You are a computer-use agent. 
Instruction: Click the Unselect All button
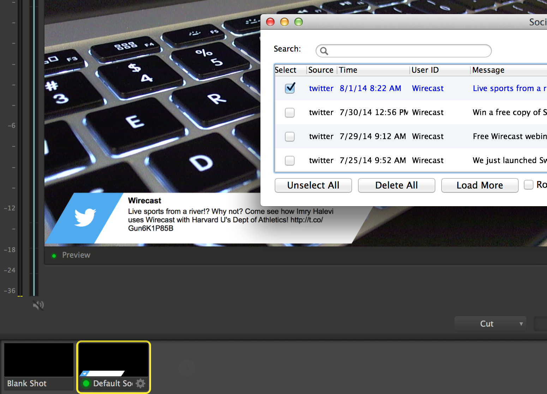click(x=313, y=185)
